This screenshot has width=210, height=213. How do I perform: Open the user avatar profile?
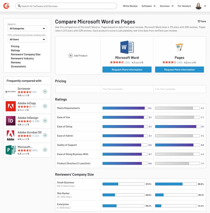198,6
